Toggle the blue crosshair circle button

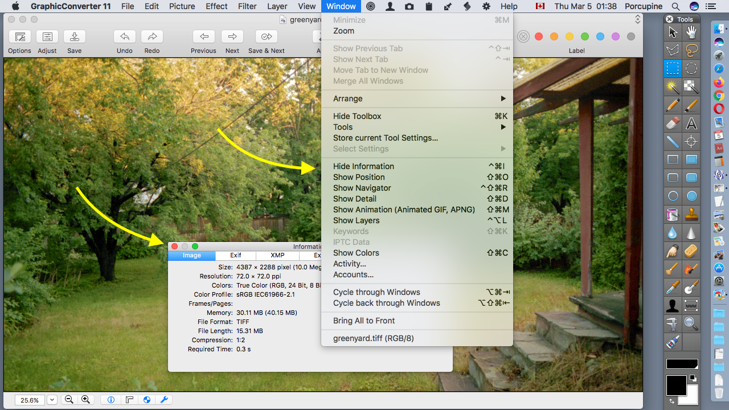point(146,400)
